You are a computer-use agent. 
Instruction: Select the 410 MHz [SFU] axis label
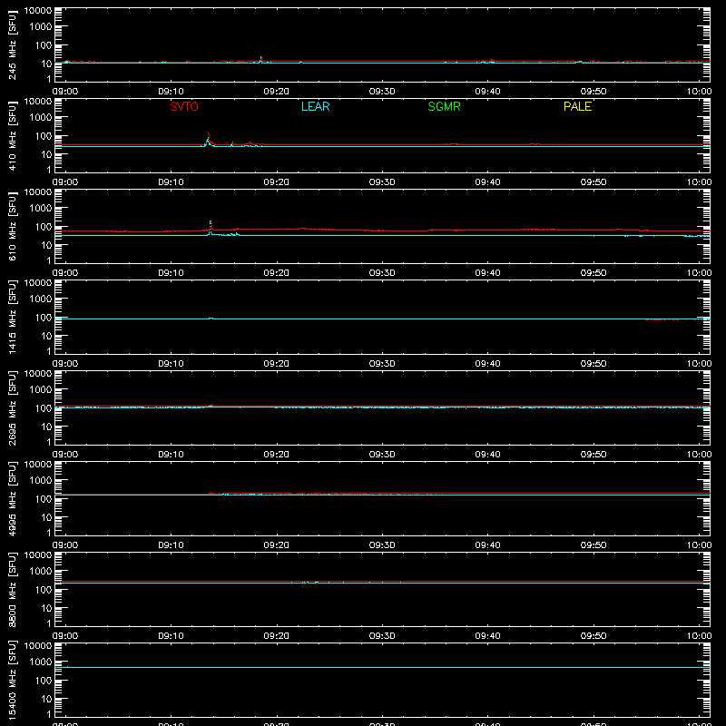pyautogui.click(x=12, y=135)
